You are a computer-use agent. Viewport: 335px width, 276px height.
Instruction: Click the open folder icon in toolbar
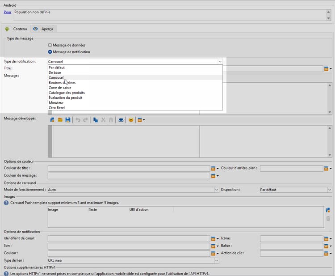tap(60, 120)
